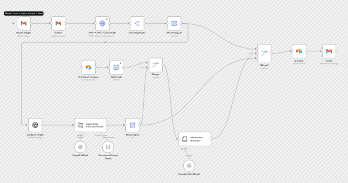Screen dimensions: 348x183
Task: Select the Airtable node after Merge1
Action: click(x=299, y=51)
